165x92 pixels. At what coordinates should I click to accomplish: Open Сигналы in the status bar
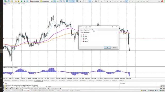(x=151, y=90)
